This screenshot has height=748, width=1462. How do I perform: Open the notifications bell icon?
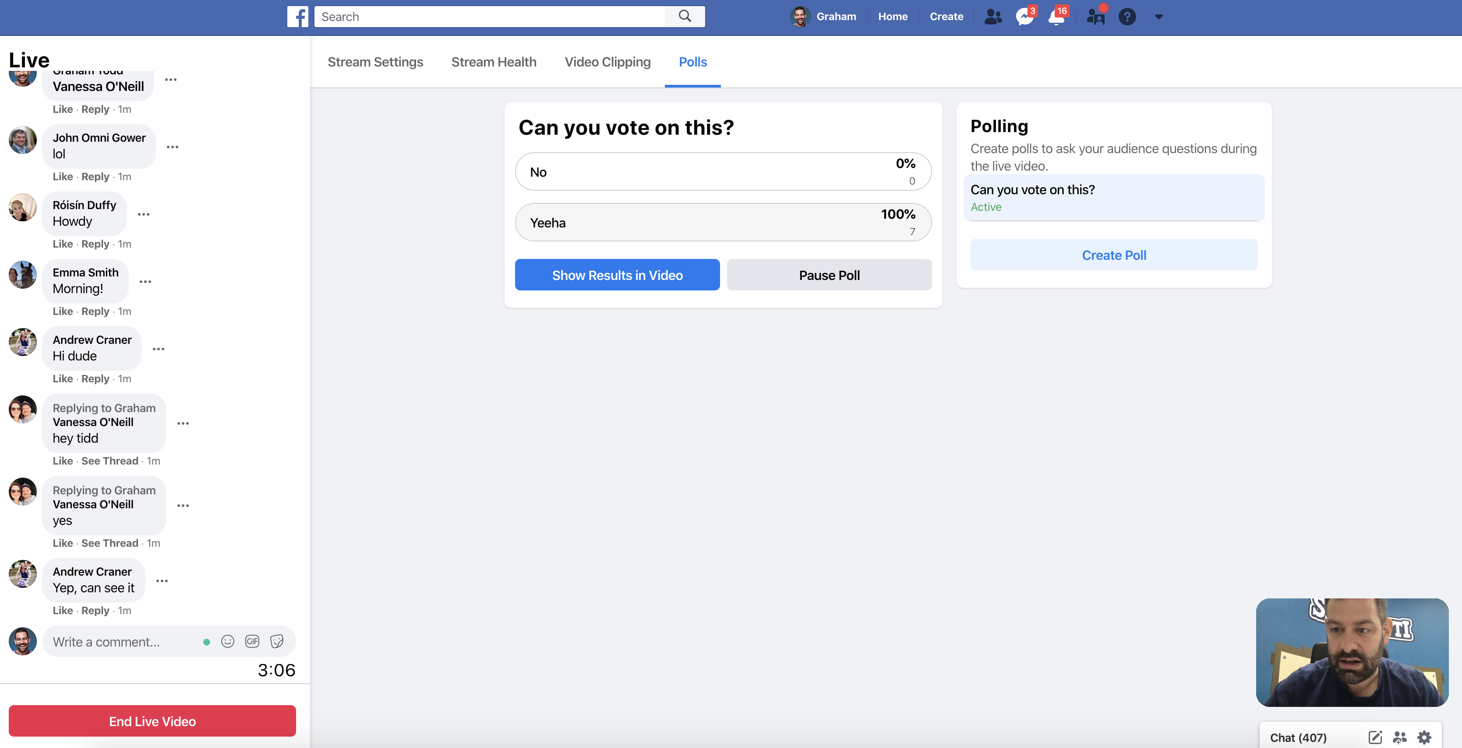coord(1056,17)
